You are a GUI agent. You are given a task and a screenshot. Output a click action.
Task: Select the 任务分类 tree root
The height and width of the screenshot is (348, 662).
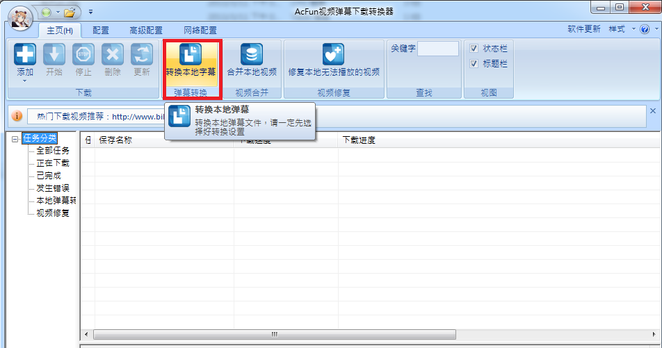tap(40, 138)
